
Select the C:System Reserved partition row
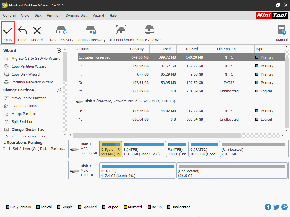coord(176,57)
